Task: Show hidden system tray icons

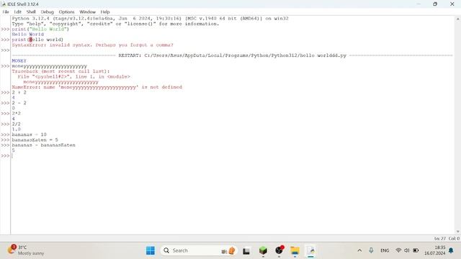Action: (x=359, y=250)
